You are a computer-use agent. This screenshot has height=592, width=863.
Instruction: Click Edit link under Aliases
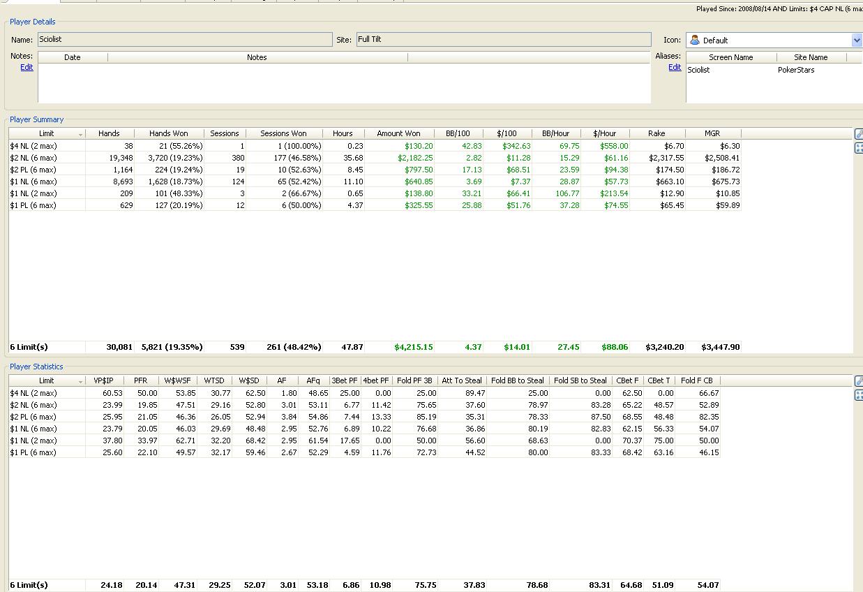pos(675,67)
